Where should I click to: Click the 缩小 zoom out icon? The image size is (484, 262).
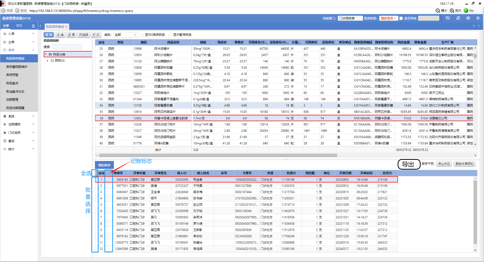click(x=438, y=11)
